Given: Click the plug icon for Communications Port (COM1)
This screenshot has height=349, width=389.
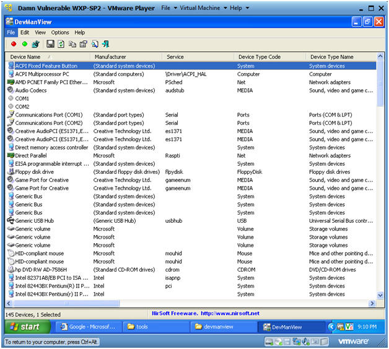Looking at the screenshot, I should coord(11,114).
